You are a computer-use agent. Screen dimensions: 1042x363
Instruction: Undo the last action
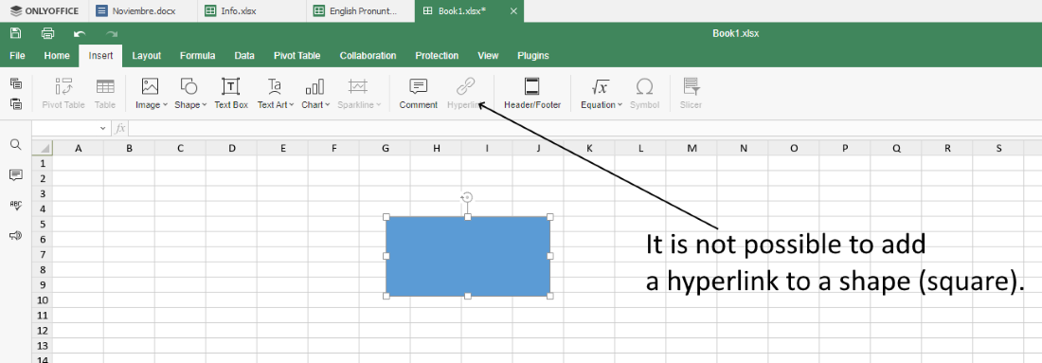coord(80,33)
